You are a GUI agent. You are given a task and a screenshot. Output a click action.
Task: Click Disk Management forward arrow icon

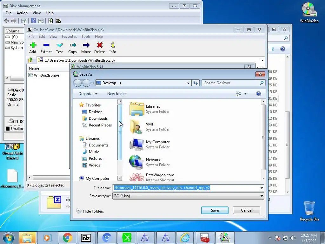pos(14,21)
